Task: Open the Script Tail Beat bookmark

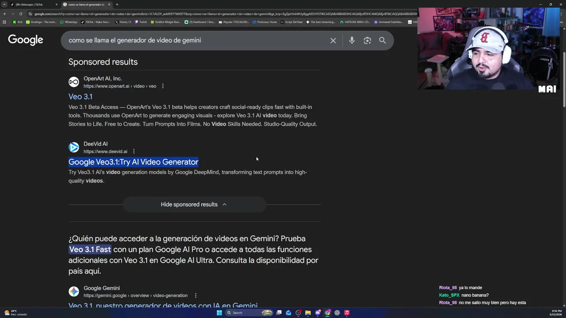Action: click(292, 22)
